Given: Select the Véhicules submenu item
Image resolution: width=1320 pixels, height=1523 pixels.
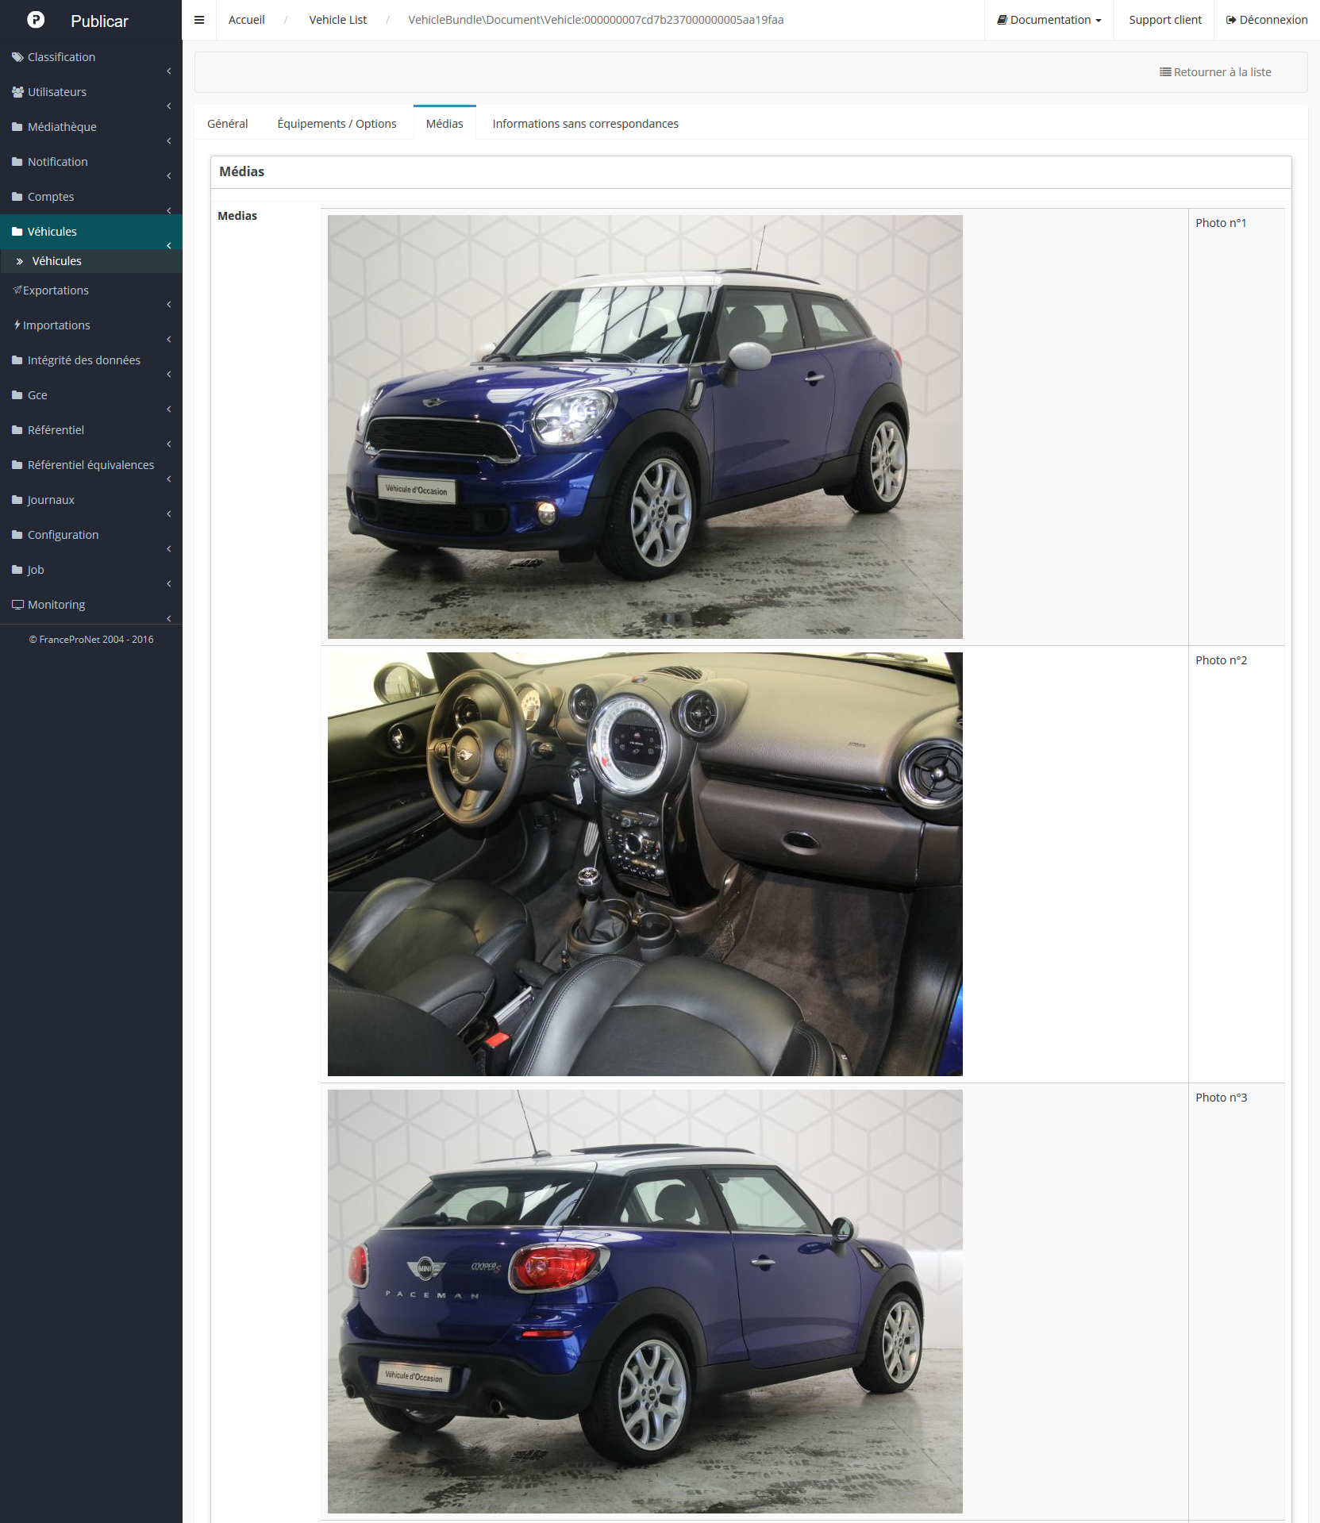Looking at the screenshot, I should tap(56, 261).
